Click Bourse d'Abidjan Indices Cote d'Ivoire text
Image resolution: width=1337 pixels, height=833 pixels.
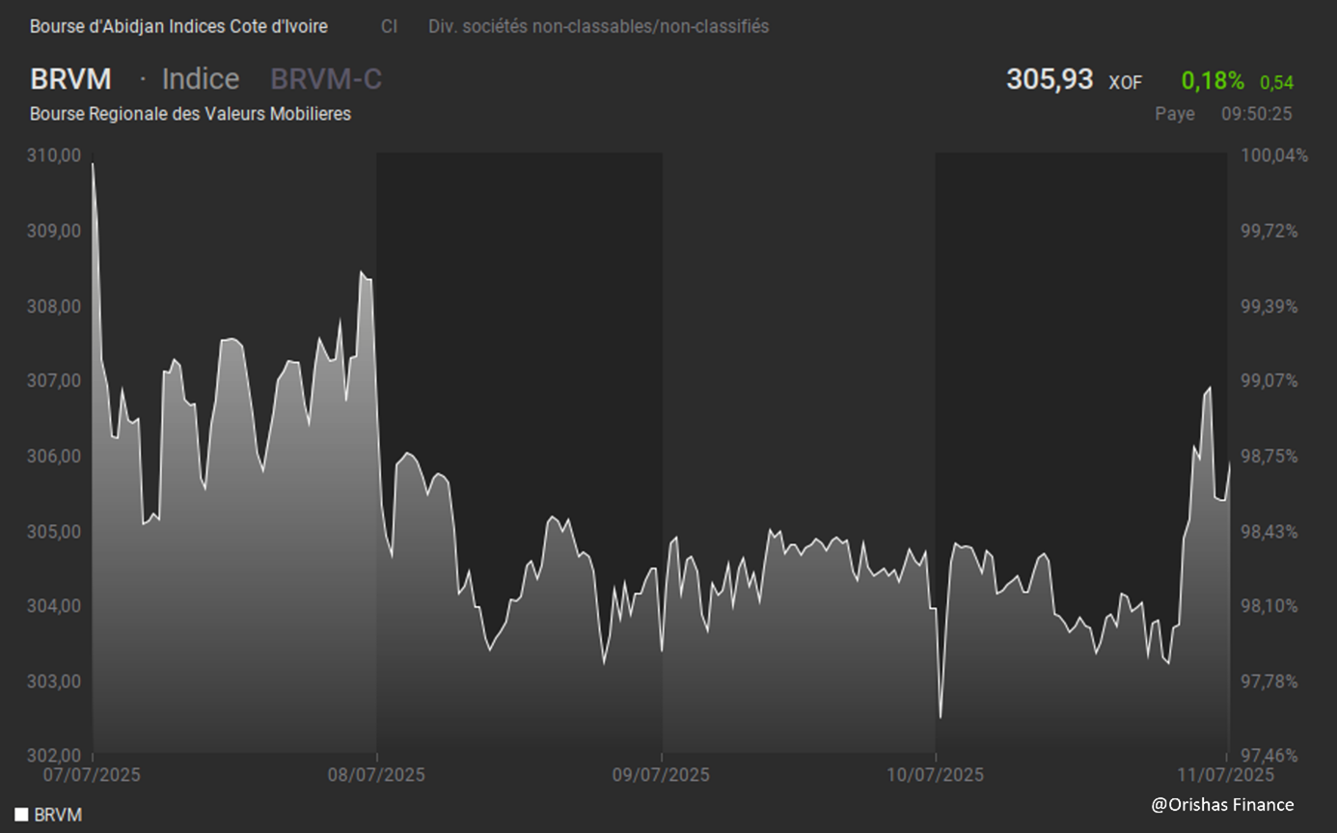pyautogui.click(x=178, y=27)
